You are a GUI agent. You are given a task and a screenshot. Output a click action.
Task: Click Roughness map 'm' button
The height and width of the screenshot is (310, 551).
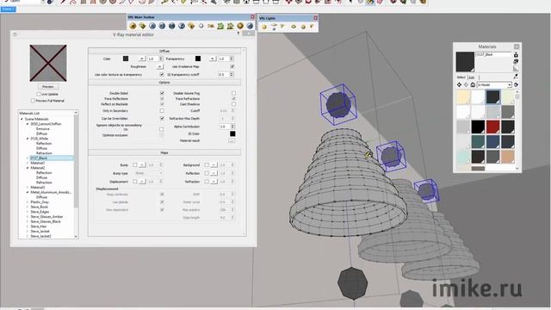pyautogui.click(x=159, y=66)
